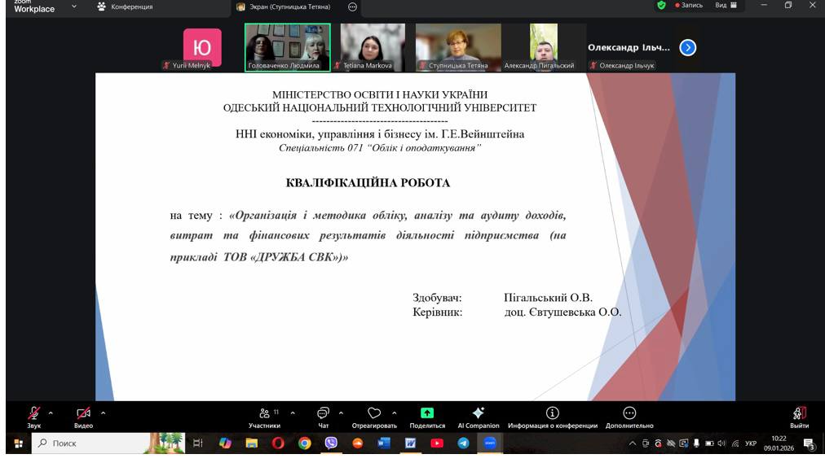
Task: Open the Отреагировать reactions menu
Action: 374,417
